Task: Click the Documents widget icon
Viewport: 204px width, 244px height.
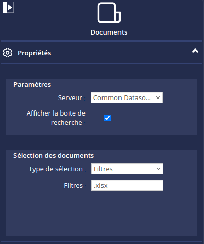Action: pos(109,12)
